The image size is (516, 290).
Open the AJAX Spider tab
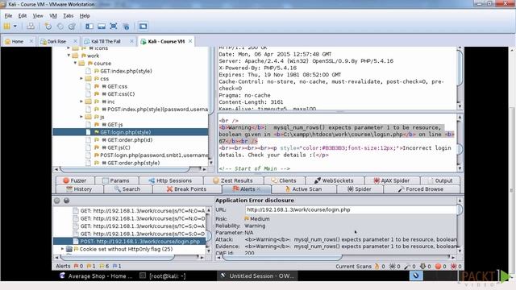[392, 180]
